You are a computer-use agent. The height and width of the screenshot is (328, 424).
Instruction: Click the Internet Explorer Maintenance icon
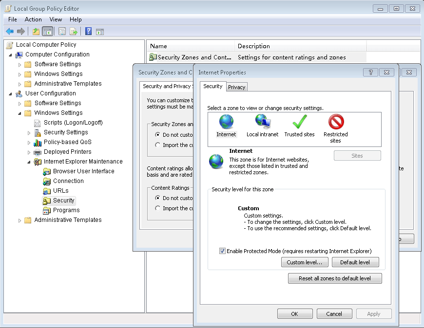coord(38,162)
